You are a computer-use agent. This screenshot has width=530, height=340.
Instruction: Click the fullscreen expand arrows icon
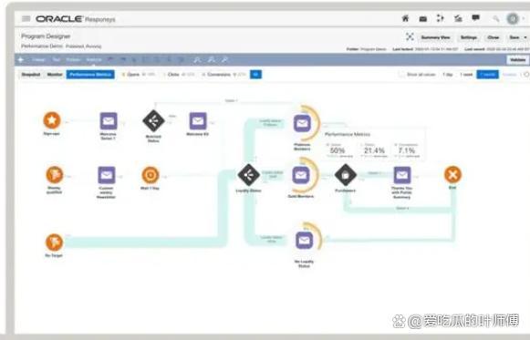[x=410, y=36]
